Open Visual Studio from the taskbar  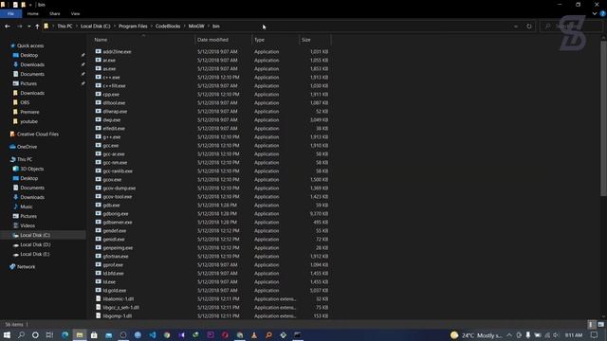pyautogui.click(x=181, y=334)
